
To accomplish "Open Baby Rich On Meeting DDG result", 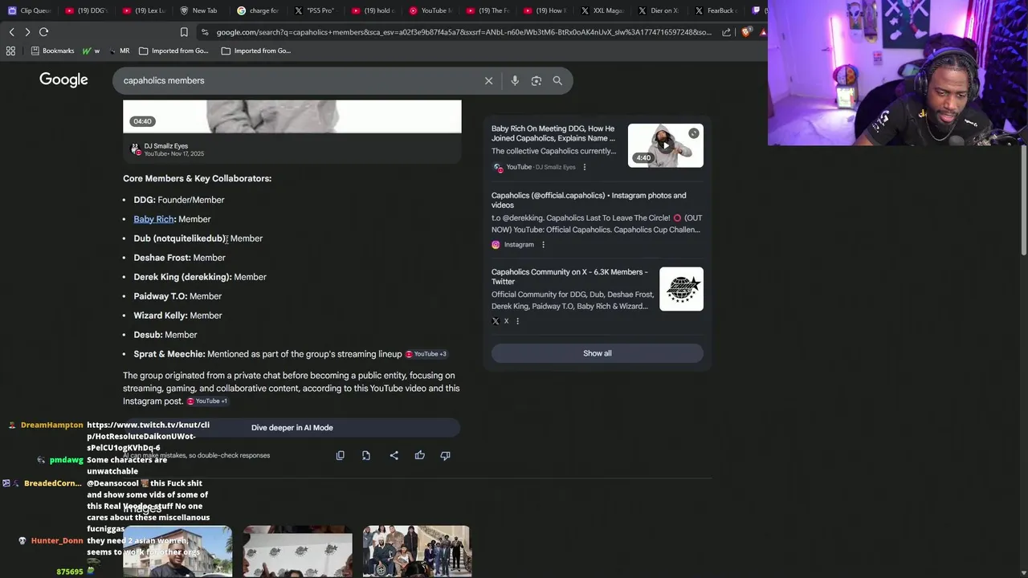I will point(553,133).
